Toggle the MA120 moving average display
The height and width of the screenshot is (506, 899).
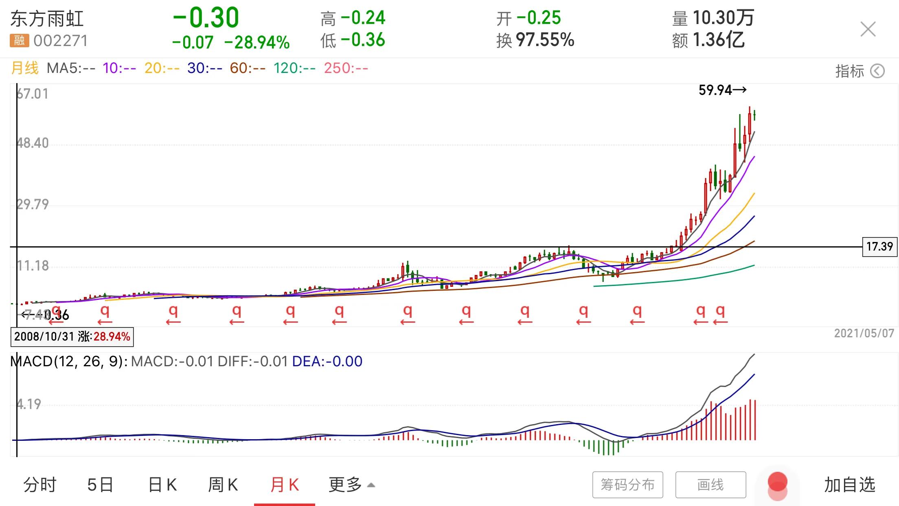coord(295,68)
